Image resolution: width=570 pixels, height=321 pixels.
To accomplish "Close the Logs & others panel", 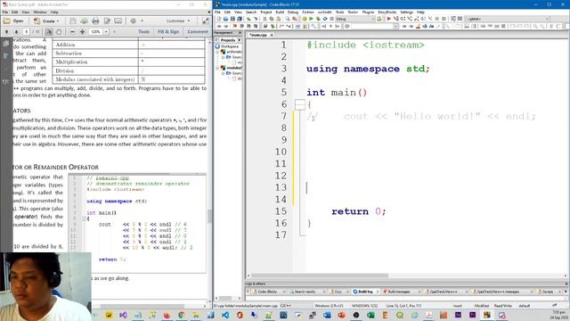I will pyautogui.click(x=566, y=284).
